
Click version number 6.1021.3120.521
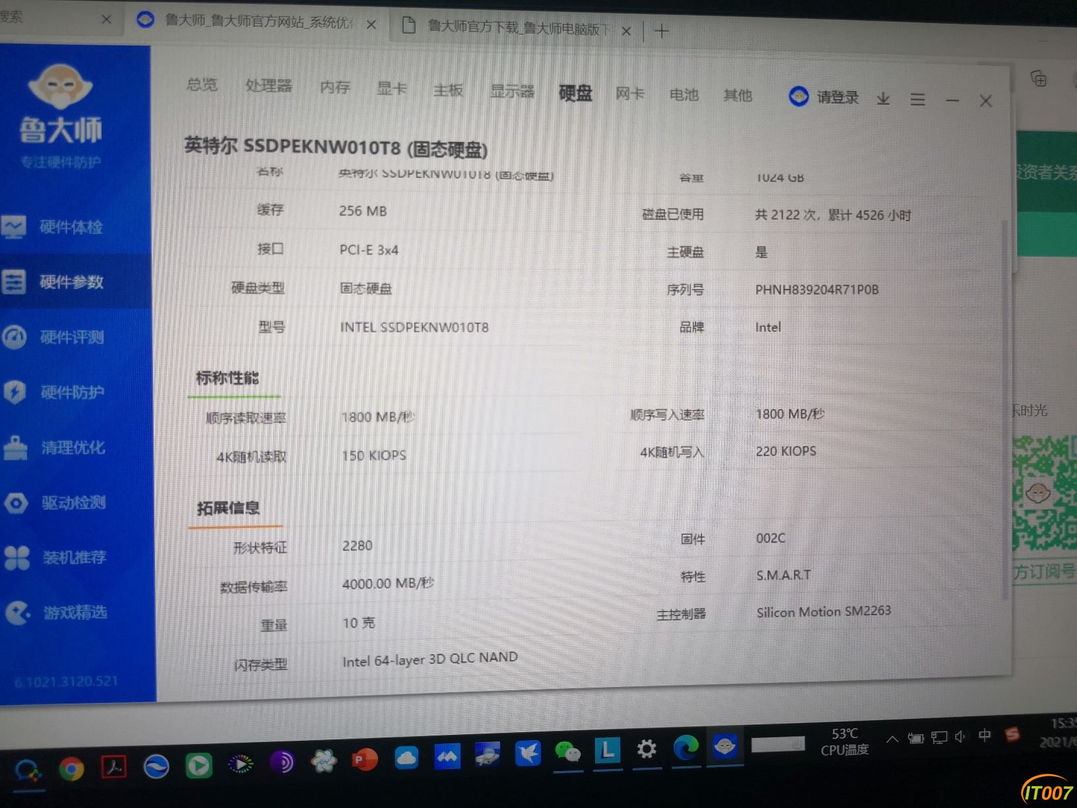65,681
